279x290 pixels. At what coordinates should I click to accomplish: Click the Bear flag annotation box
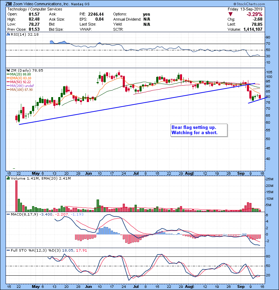[x=199, y=130]
